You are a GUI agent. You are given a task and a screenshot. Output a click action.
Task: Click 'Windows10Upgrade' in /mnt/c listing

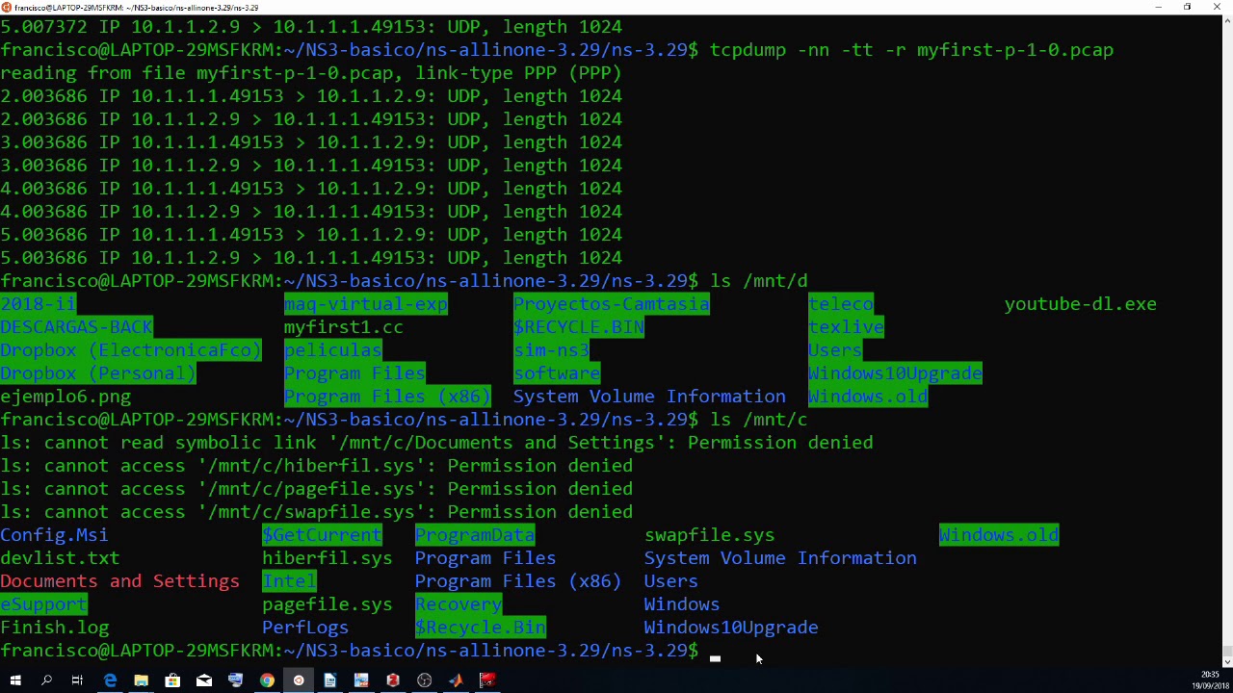coord(731,628)
